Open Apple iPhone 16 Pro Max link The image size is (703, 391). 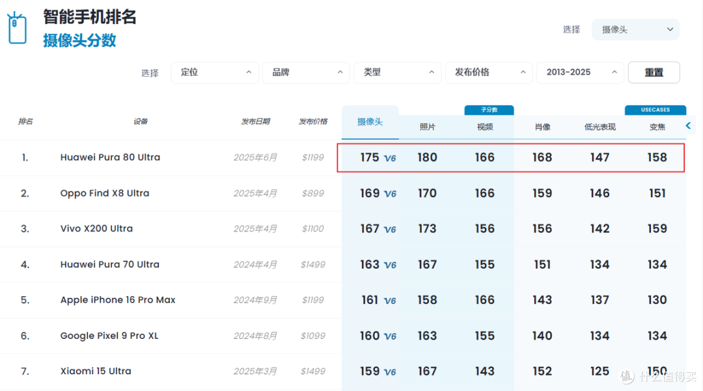click(x=118, y=300)
